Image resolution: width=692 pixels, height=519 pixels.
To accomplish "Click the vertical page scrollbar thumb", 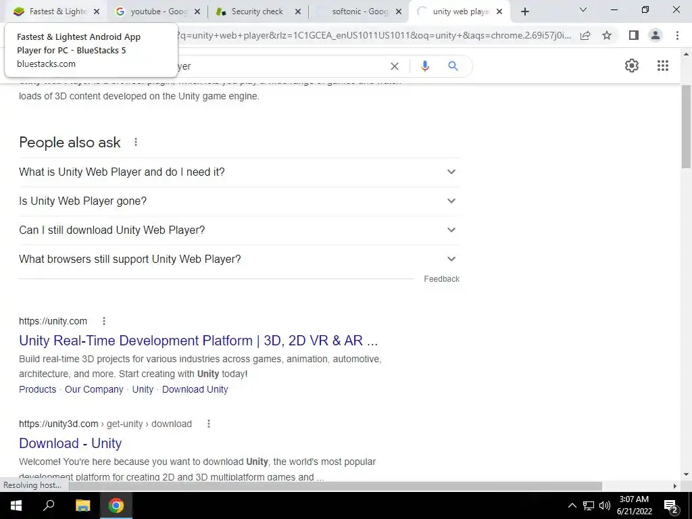I will [x=686, y=126].
